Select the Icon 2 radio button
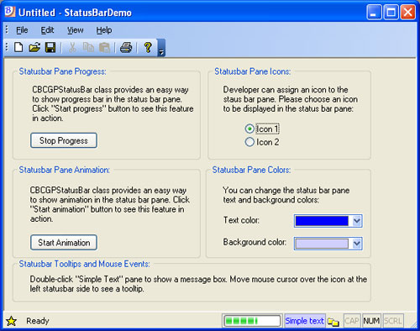The height and width of the screenshot is (331, 420). pos(249,142)
